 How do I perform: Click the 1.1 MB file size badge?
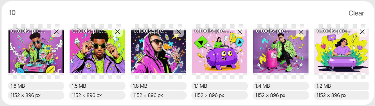click(x=220, y=86)
